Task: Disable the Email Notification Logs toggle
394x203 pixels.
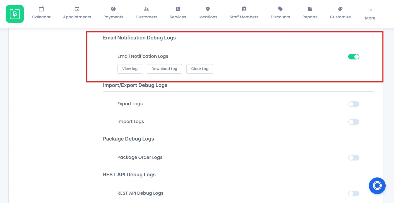Action: pos(354,57)
